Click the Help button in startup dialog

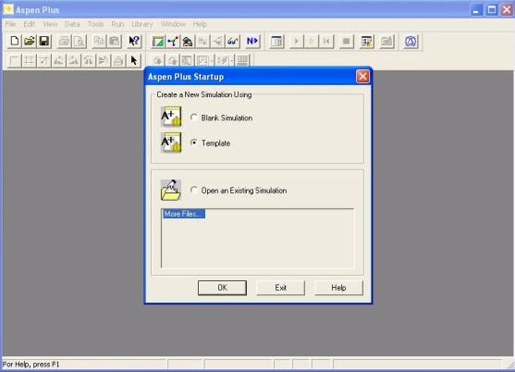tap(338, 288)
